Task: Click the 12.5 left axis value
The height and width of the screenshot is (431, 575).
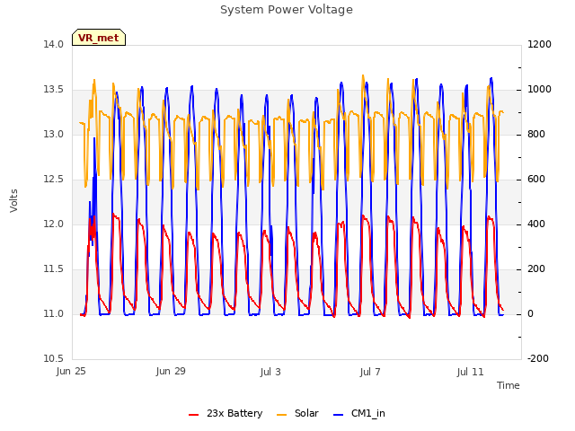Action: coord(54,180)
